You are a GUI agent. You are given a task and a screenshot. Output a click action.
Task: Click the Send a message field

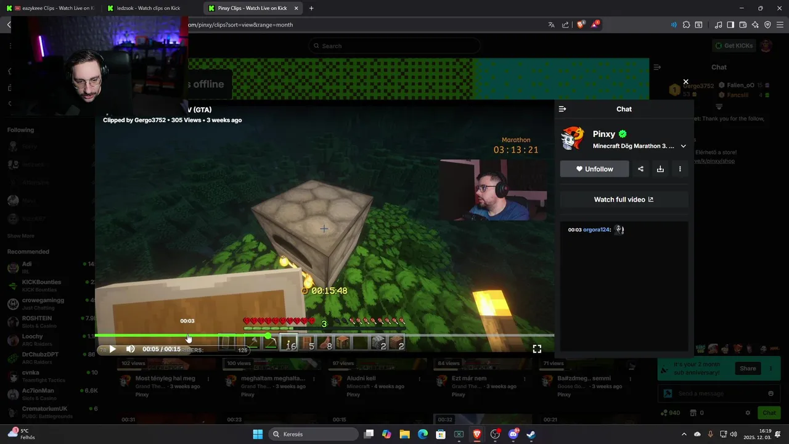(718, 393)
